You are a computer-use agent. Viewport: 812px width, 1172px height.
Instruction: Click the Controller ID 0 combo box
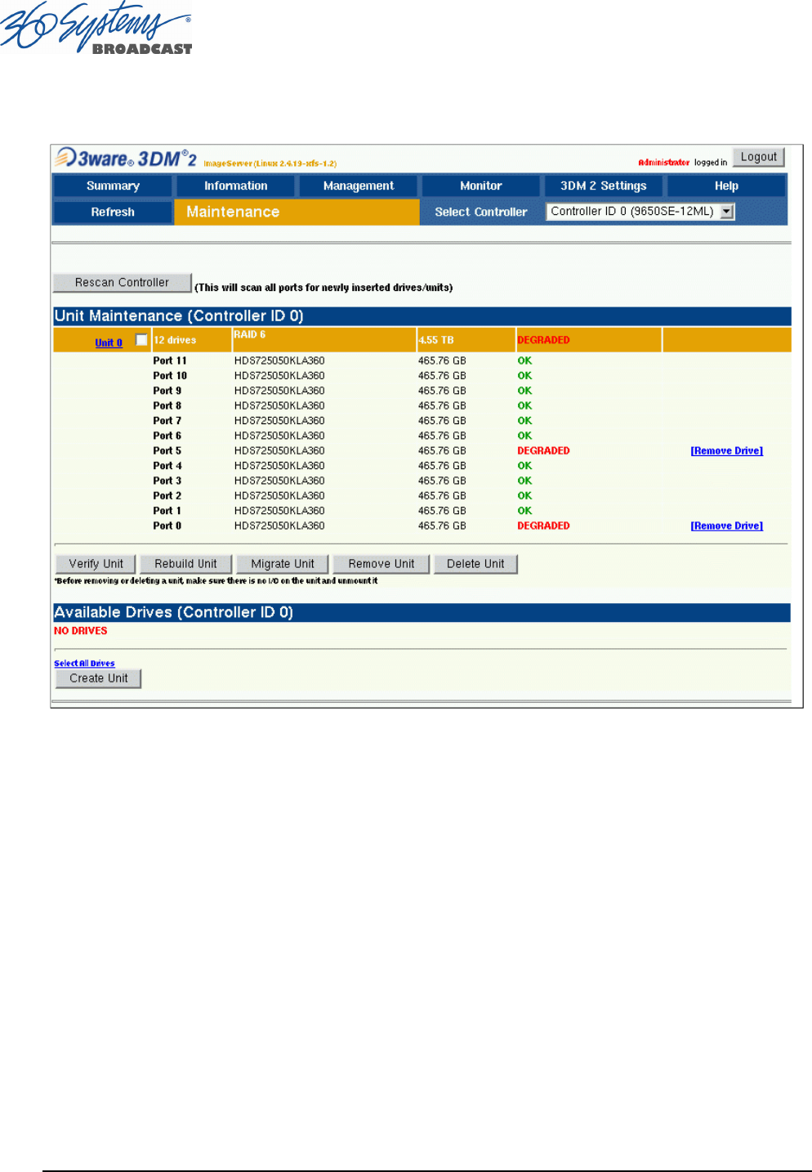(631, 212)
